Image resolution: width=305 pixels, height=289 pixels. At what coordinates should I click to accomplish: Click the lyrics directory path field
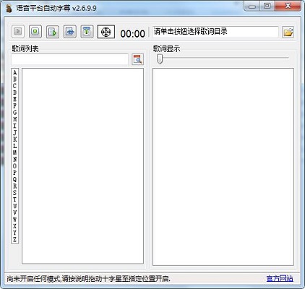215,32
